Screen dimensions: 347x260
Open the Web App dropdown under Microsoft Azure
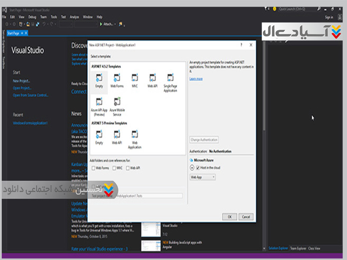click(x=203, y=177)
